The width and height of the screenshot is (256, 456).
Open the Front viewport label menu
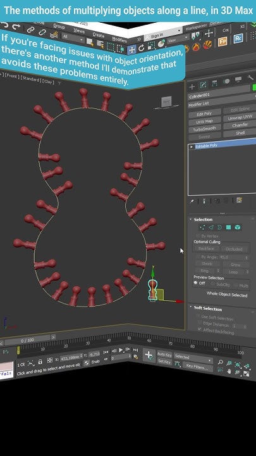[11, 76]
